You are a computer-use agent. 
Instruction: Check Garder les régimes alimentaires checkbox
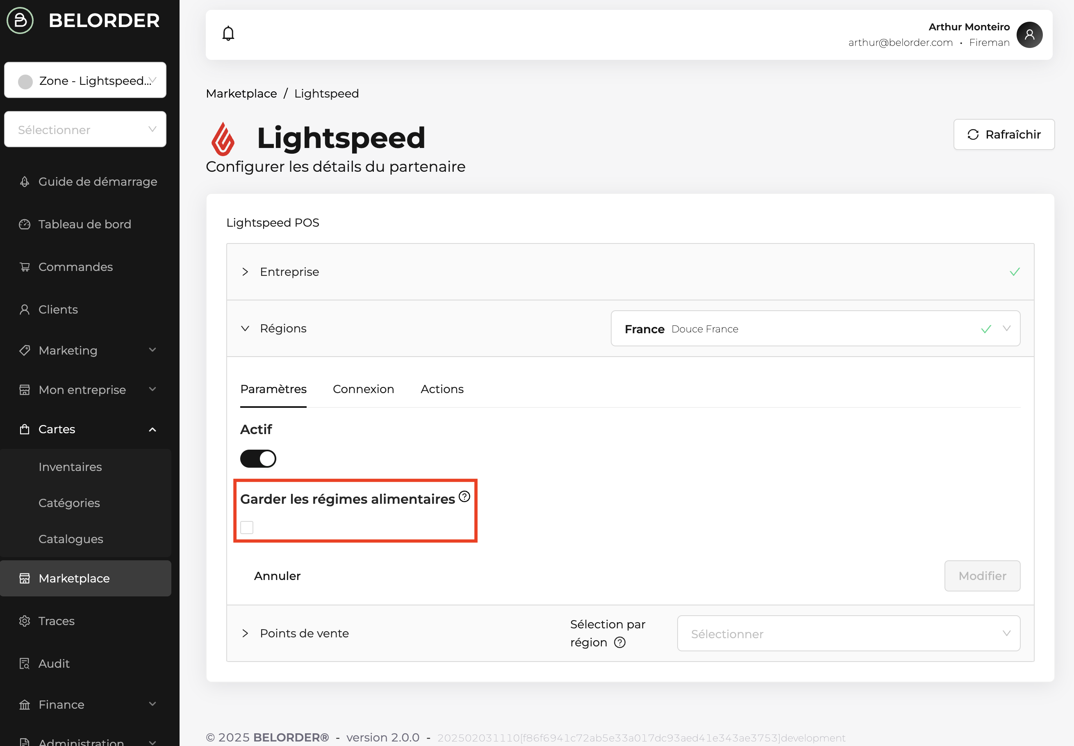[247, 527]
